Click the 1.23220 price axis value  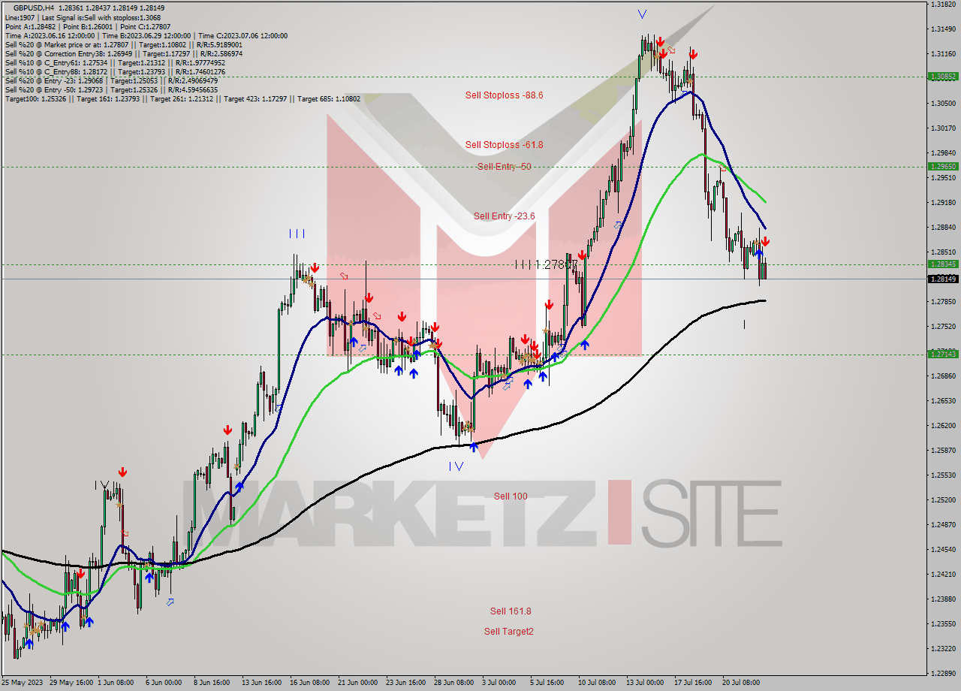[x=942, y=649]
